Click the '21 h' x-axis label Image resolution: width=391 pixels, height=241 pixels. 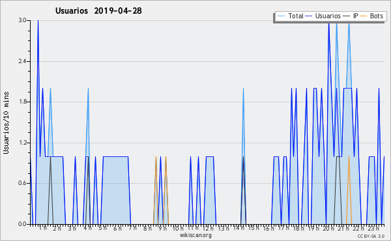tap(344, 229)
